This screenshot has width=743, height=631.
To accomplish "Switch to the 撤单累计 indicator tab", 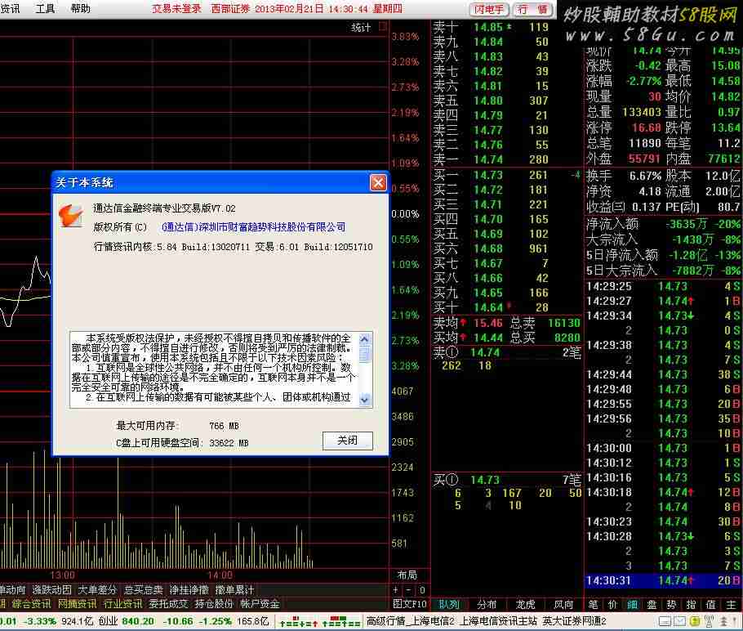I will point(234,590).
